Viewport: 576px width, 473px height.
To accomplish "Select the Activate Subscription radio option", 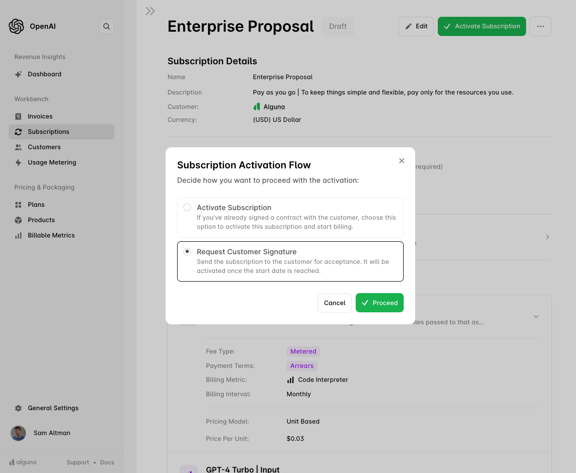I will tap(187, 207).
